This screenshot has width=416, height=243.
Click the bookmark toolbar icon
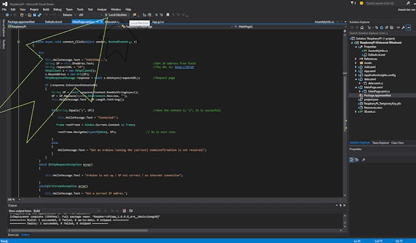(168, 15)
